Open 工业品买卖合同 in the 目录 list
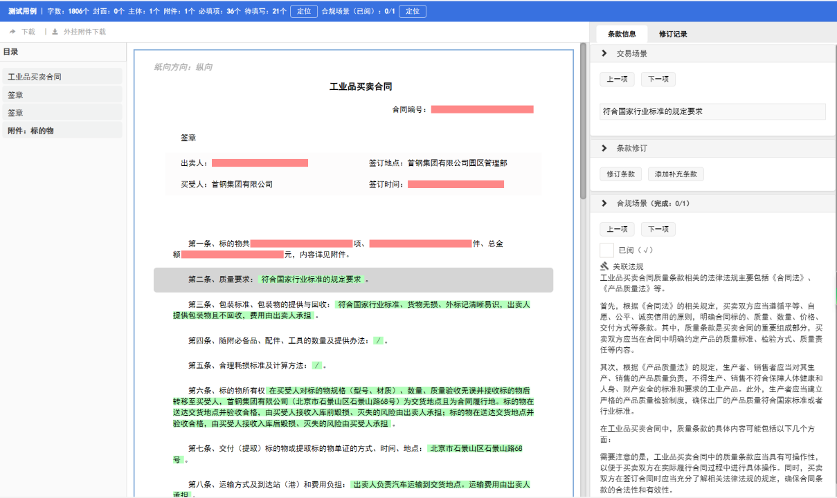The width and height of the screenshot is (837, 498). [35, 77]
